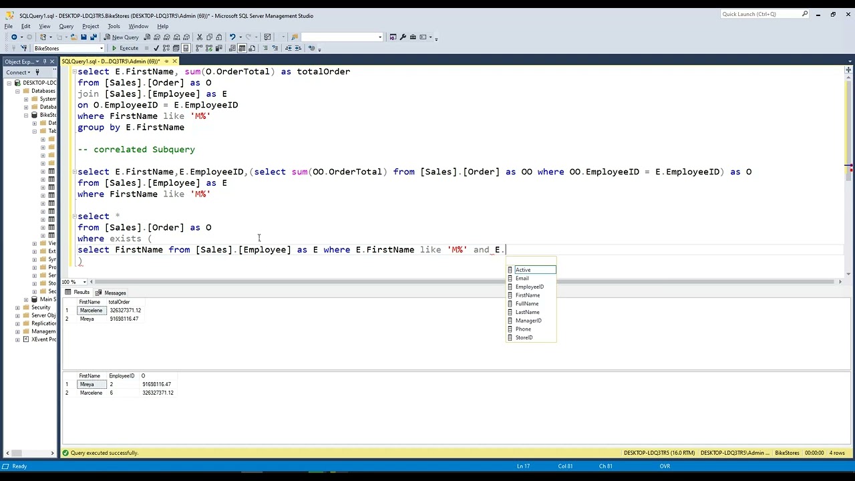Open the Tools menu
This screenshot has height=481, width=855.
(114, 26)
